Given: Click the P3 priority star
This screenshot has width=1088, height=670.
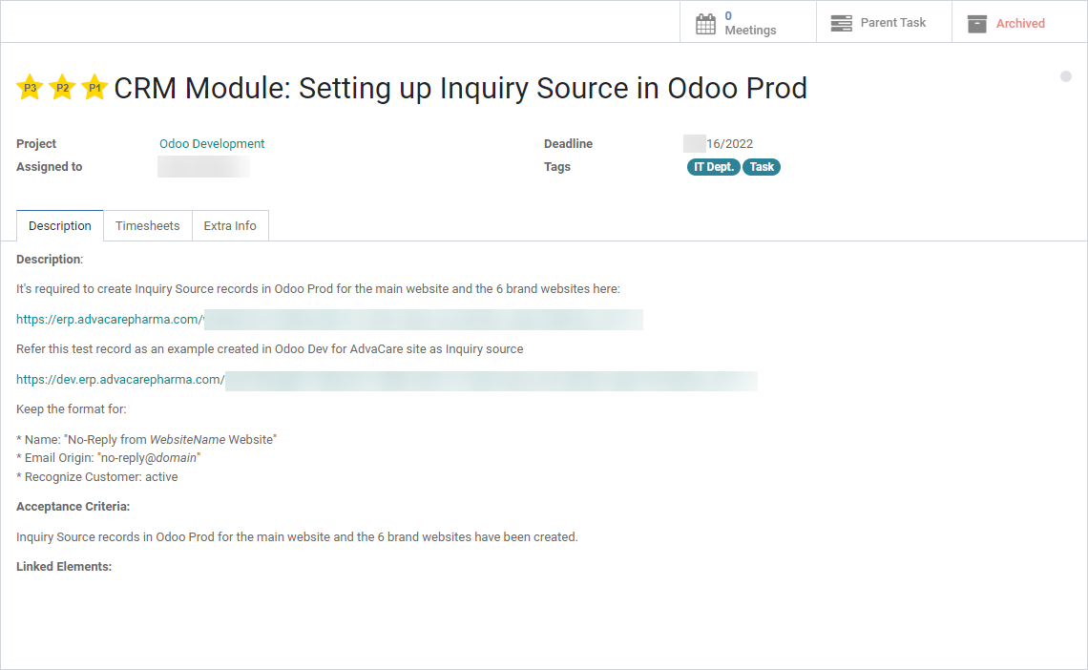Looking at the screenshot, I should (30, 88).
